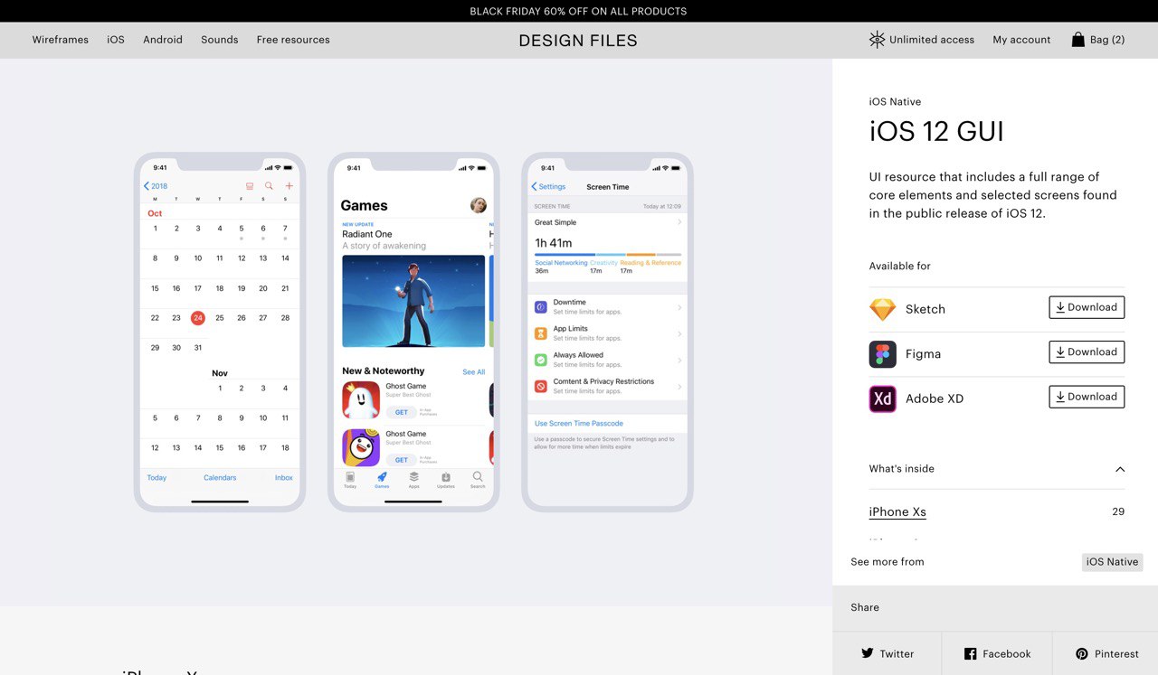
Task: Click Today in calendar footer
Action: (157, 477)
